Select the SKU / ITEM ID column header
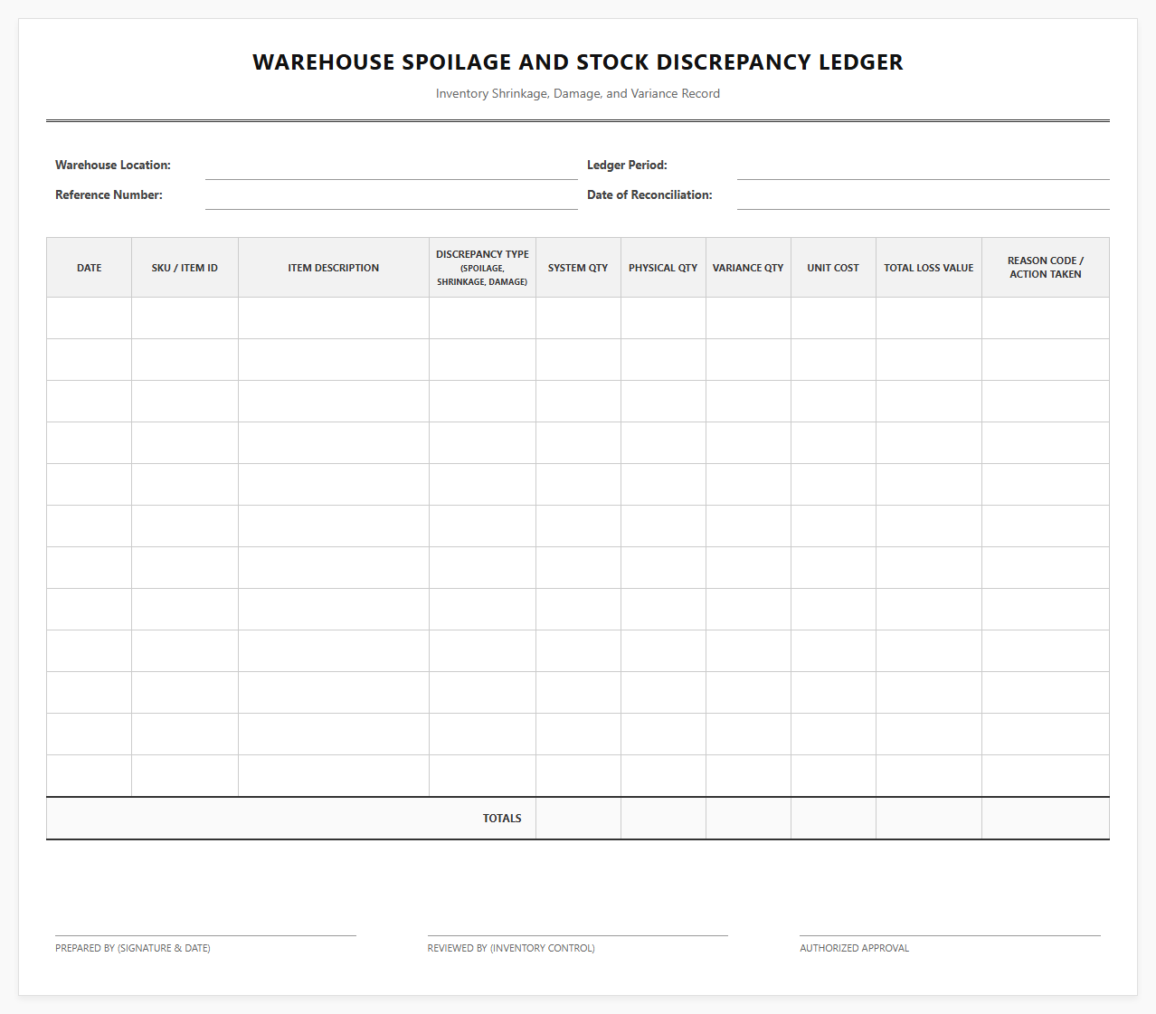 (185, 268)
